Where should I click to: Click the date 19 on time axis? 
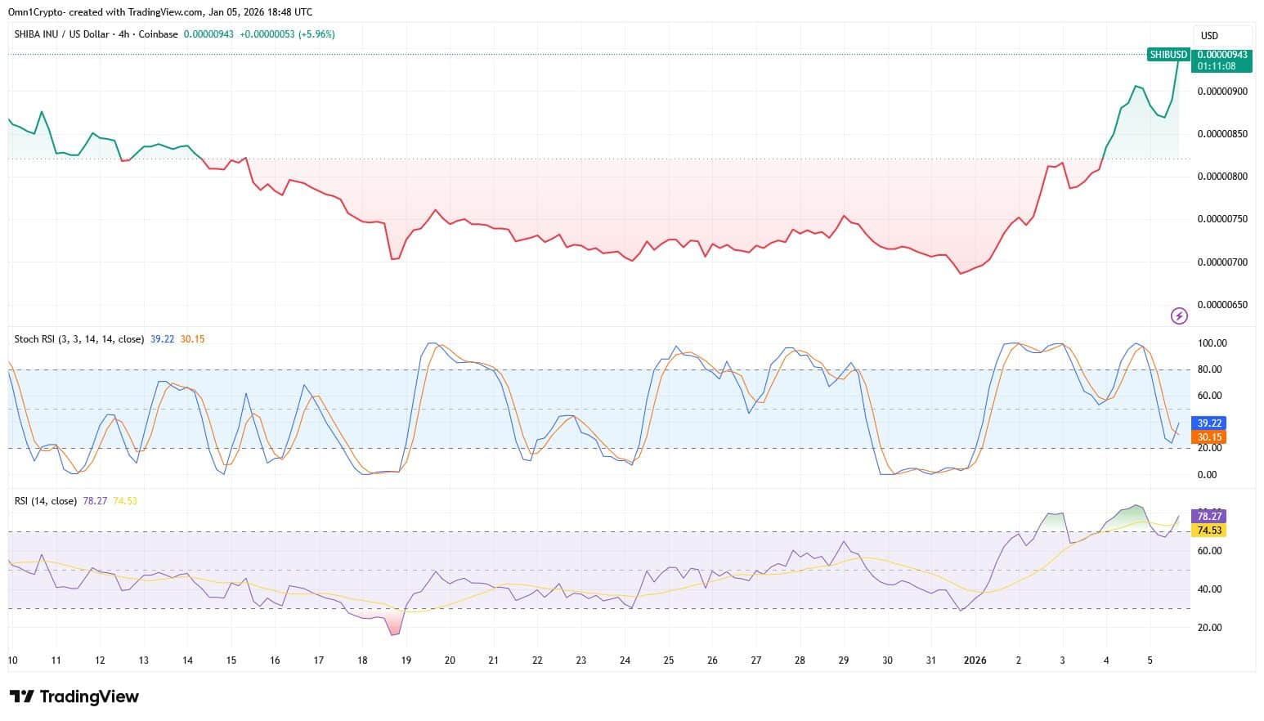(406, 661)
